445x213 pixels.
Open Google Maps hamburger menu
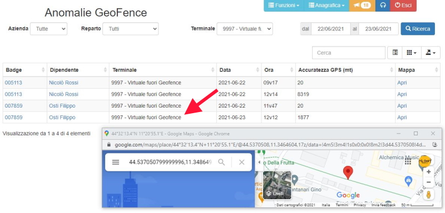116,162
